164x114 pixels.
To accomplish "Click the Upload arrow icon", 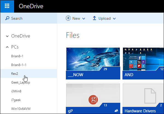I will 94,18.
